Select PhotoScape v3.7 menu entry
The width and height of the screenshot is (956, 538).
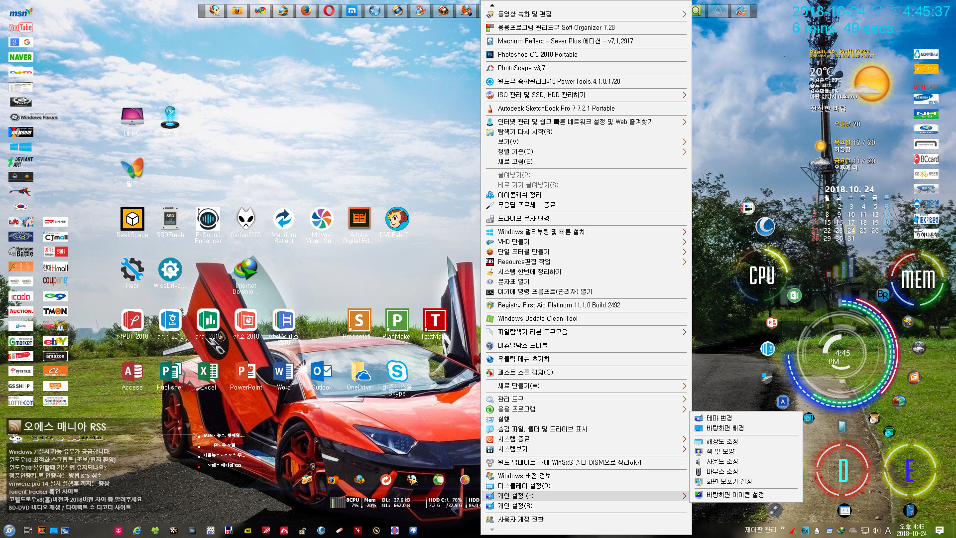click(586, 68)
